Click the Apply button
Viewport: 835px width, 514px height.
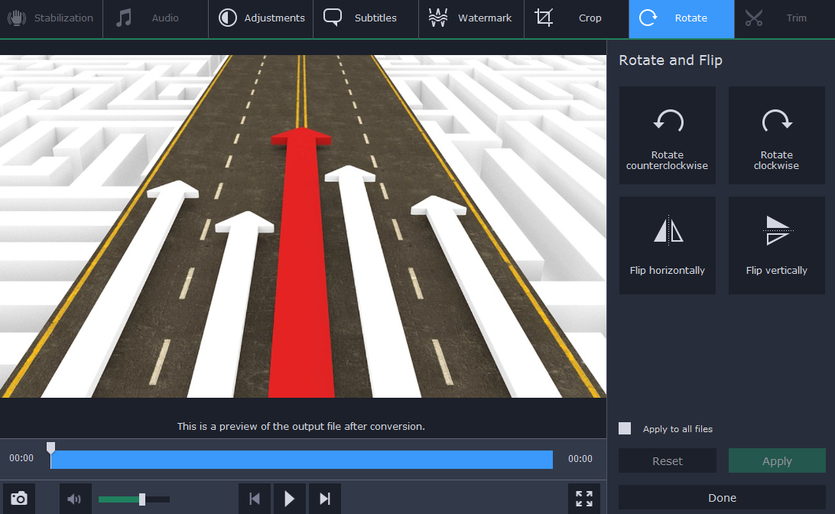coord(777,460)
